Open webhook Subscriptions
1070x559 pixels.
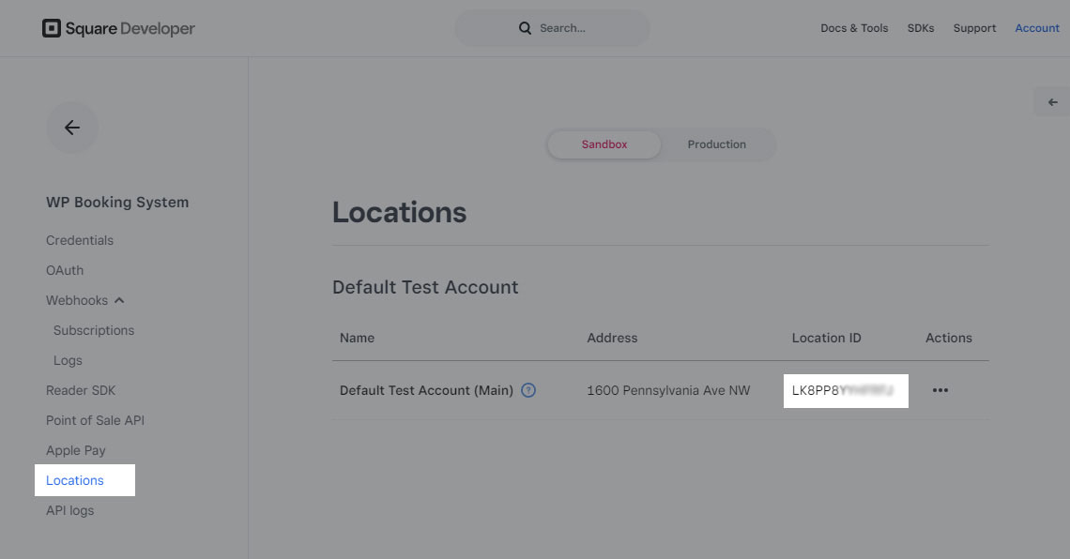pyautogui.click(x=94, y=331)
